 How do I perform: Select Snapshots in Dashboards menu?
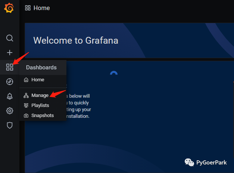(43, 116)
